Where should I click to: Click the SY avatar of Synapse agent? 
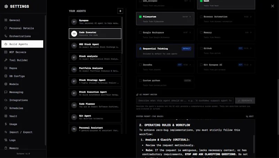coord(74,22)
